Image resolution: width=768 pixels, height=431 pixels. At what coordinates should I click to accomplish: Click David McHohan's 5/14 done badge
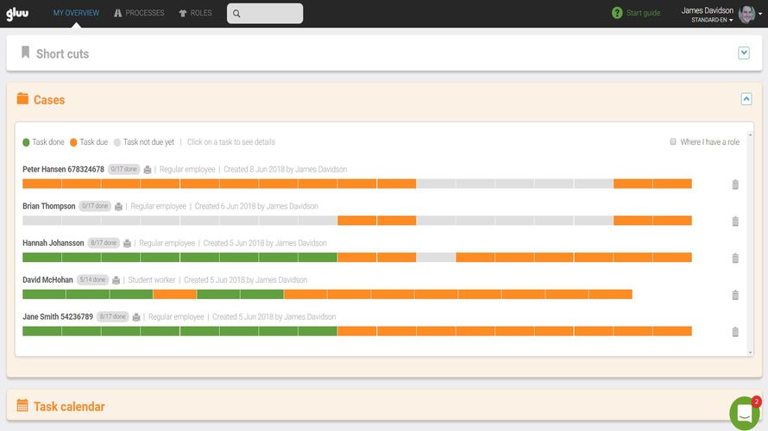(x=92, y=279)
